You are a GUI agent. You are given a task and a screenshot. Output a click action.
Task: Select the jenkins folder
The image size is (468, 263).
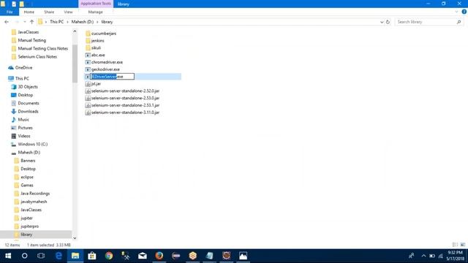97,41
